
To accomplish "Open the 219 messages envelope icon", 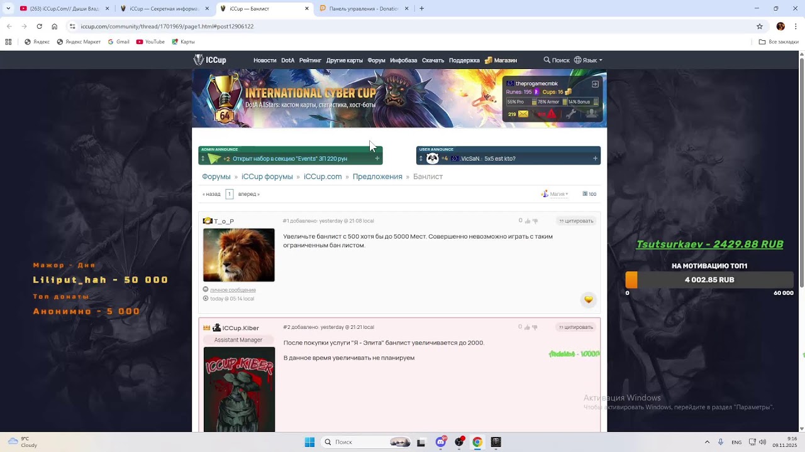I will 523,114.
